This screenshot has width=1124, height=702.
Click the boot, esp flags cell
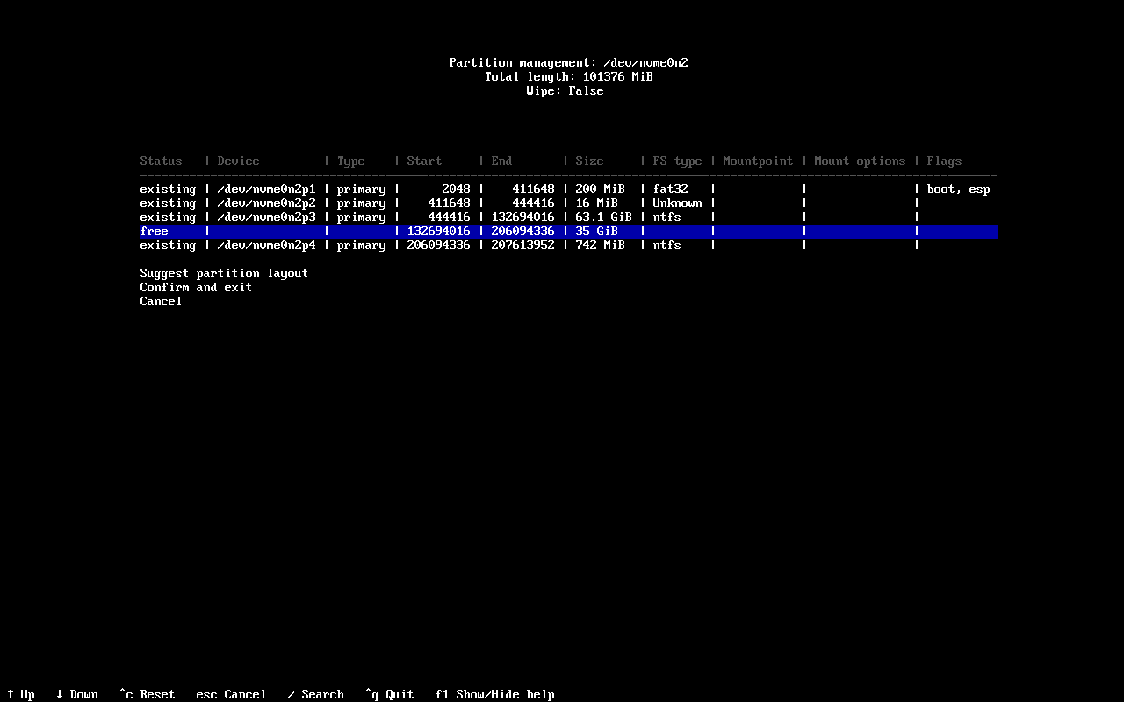pos(958,189)
